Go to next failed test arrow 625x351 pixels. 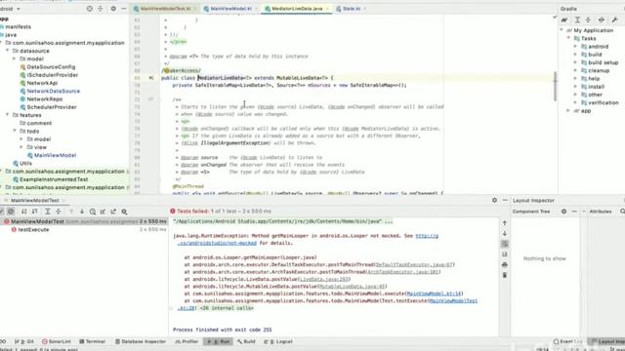pos(82,212)
